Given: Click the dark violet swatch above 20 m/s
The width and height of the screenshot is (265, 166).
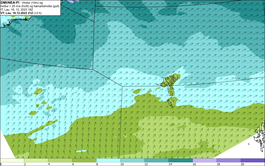Looking at the screenshot, I should pos(253,160).
